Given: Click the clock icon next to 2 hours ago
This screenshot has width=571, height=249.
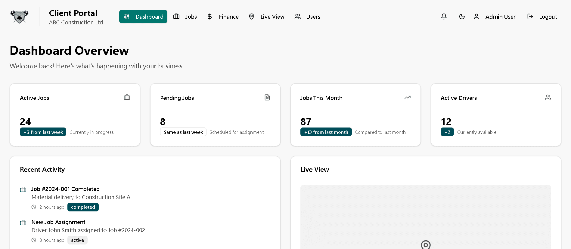Looking at the screenshot, I should (x=34, y=207).
